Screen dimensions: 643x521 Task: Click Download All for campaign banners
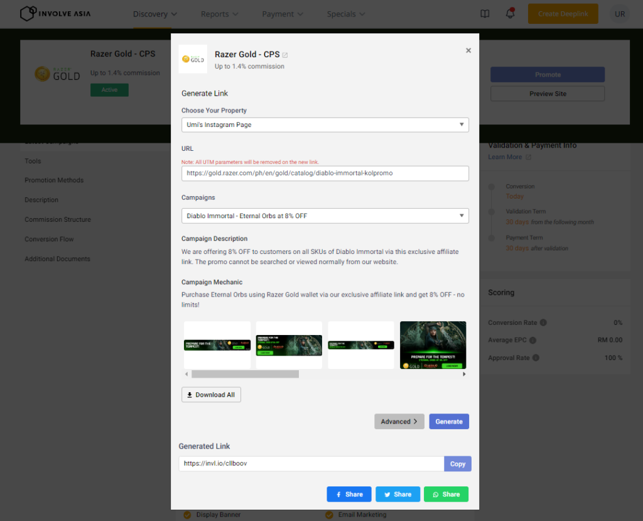coord(211,394)
